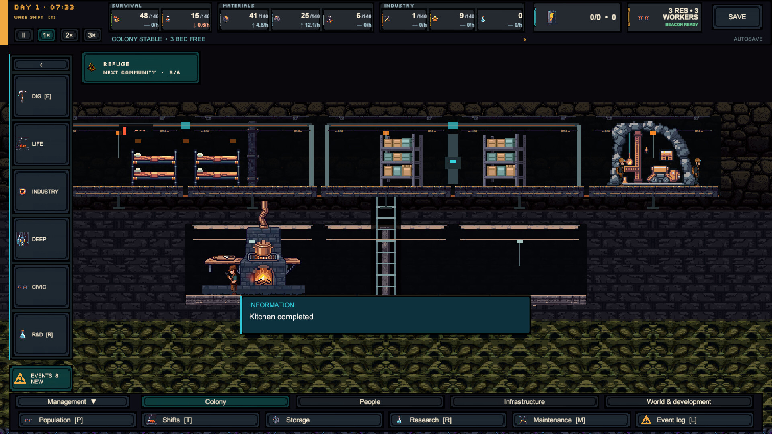Switch to the Colony tab

pos(216,402)
